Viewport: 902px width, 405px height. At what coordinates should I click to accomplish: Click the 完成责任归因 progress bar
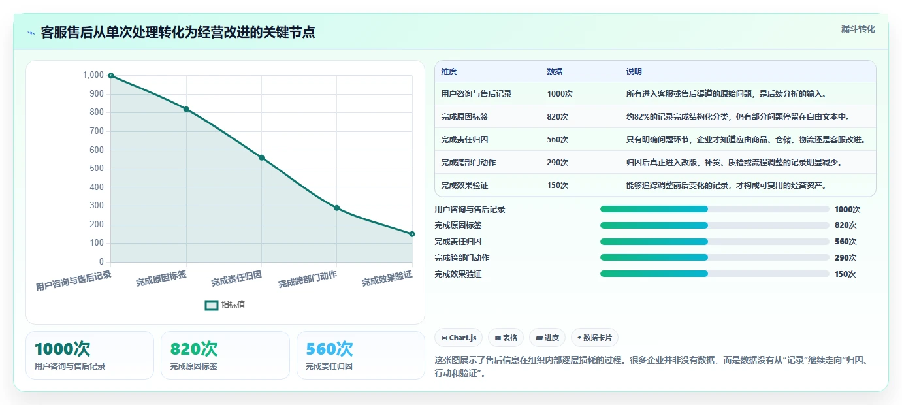click(715, 242)
